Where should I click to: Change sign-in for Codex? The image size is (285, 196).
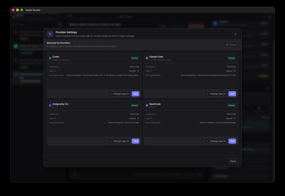tap(119, 94)
